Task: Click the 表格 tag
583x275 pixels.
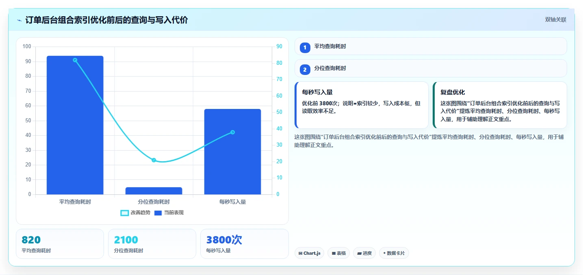Action: pos(339,253)
